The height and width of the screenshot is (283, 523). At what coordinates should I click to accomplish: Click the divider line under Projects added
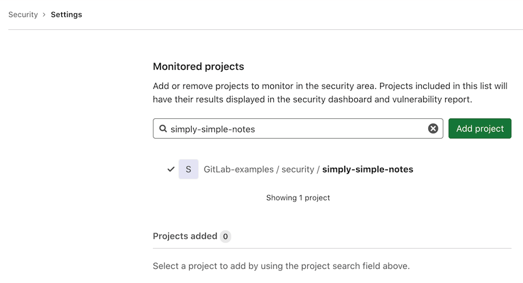[x=332, y=248]
